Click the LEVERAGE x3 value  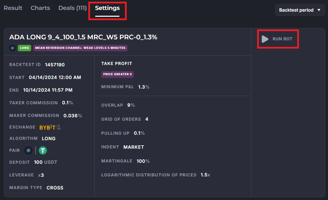(x=41, y=175)
